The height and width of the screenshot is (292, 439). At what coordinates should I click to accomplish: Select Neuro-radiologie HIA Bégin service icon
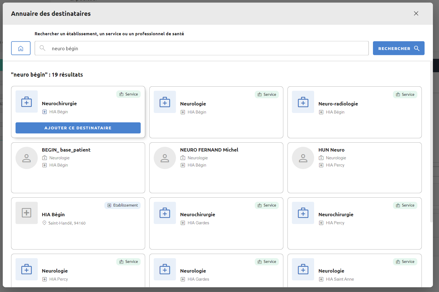tap(303, 102)
